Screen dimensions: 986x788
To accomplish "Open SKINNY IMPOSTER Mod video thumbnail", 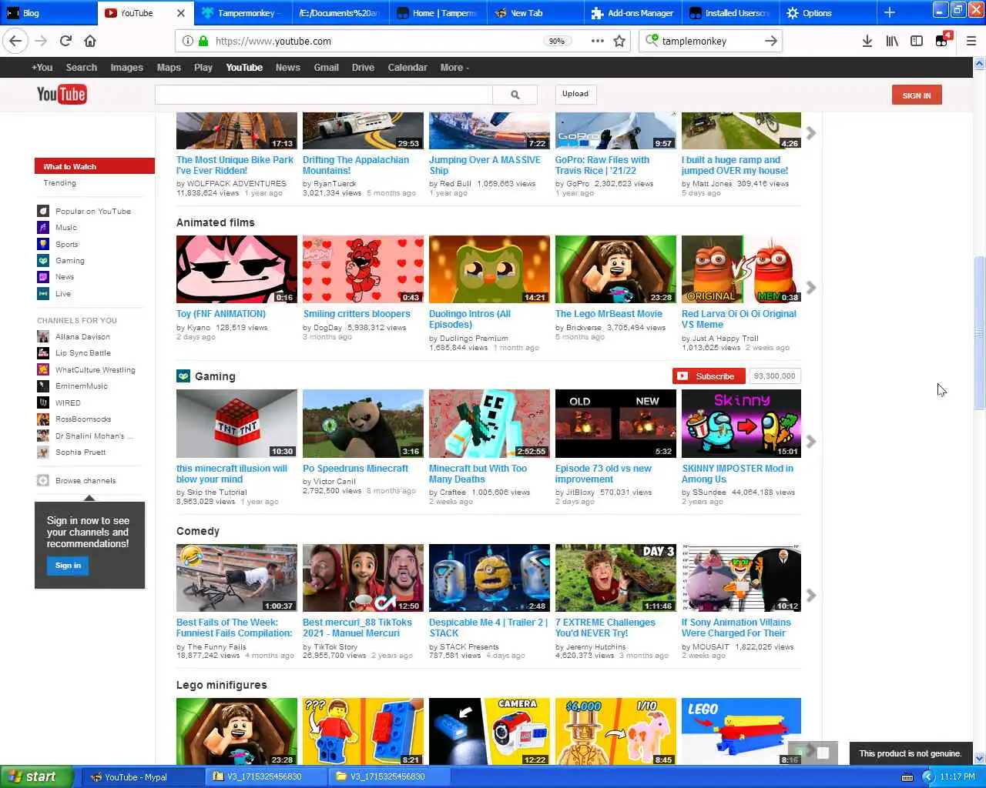I will click(x=741, y=423).
